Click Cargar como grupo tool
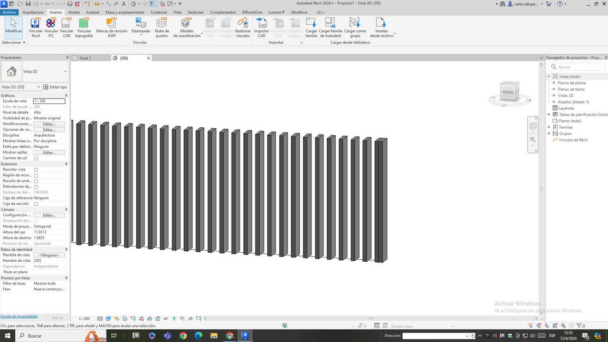 point(355,27)
